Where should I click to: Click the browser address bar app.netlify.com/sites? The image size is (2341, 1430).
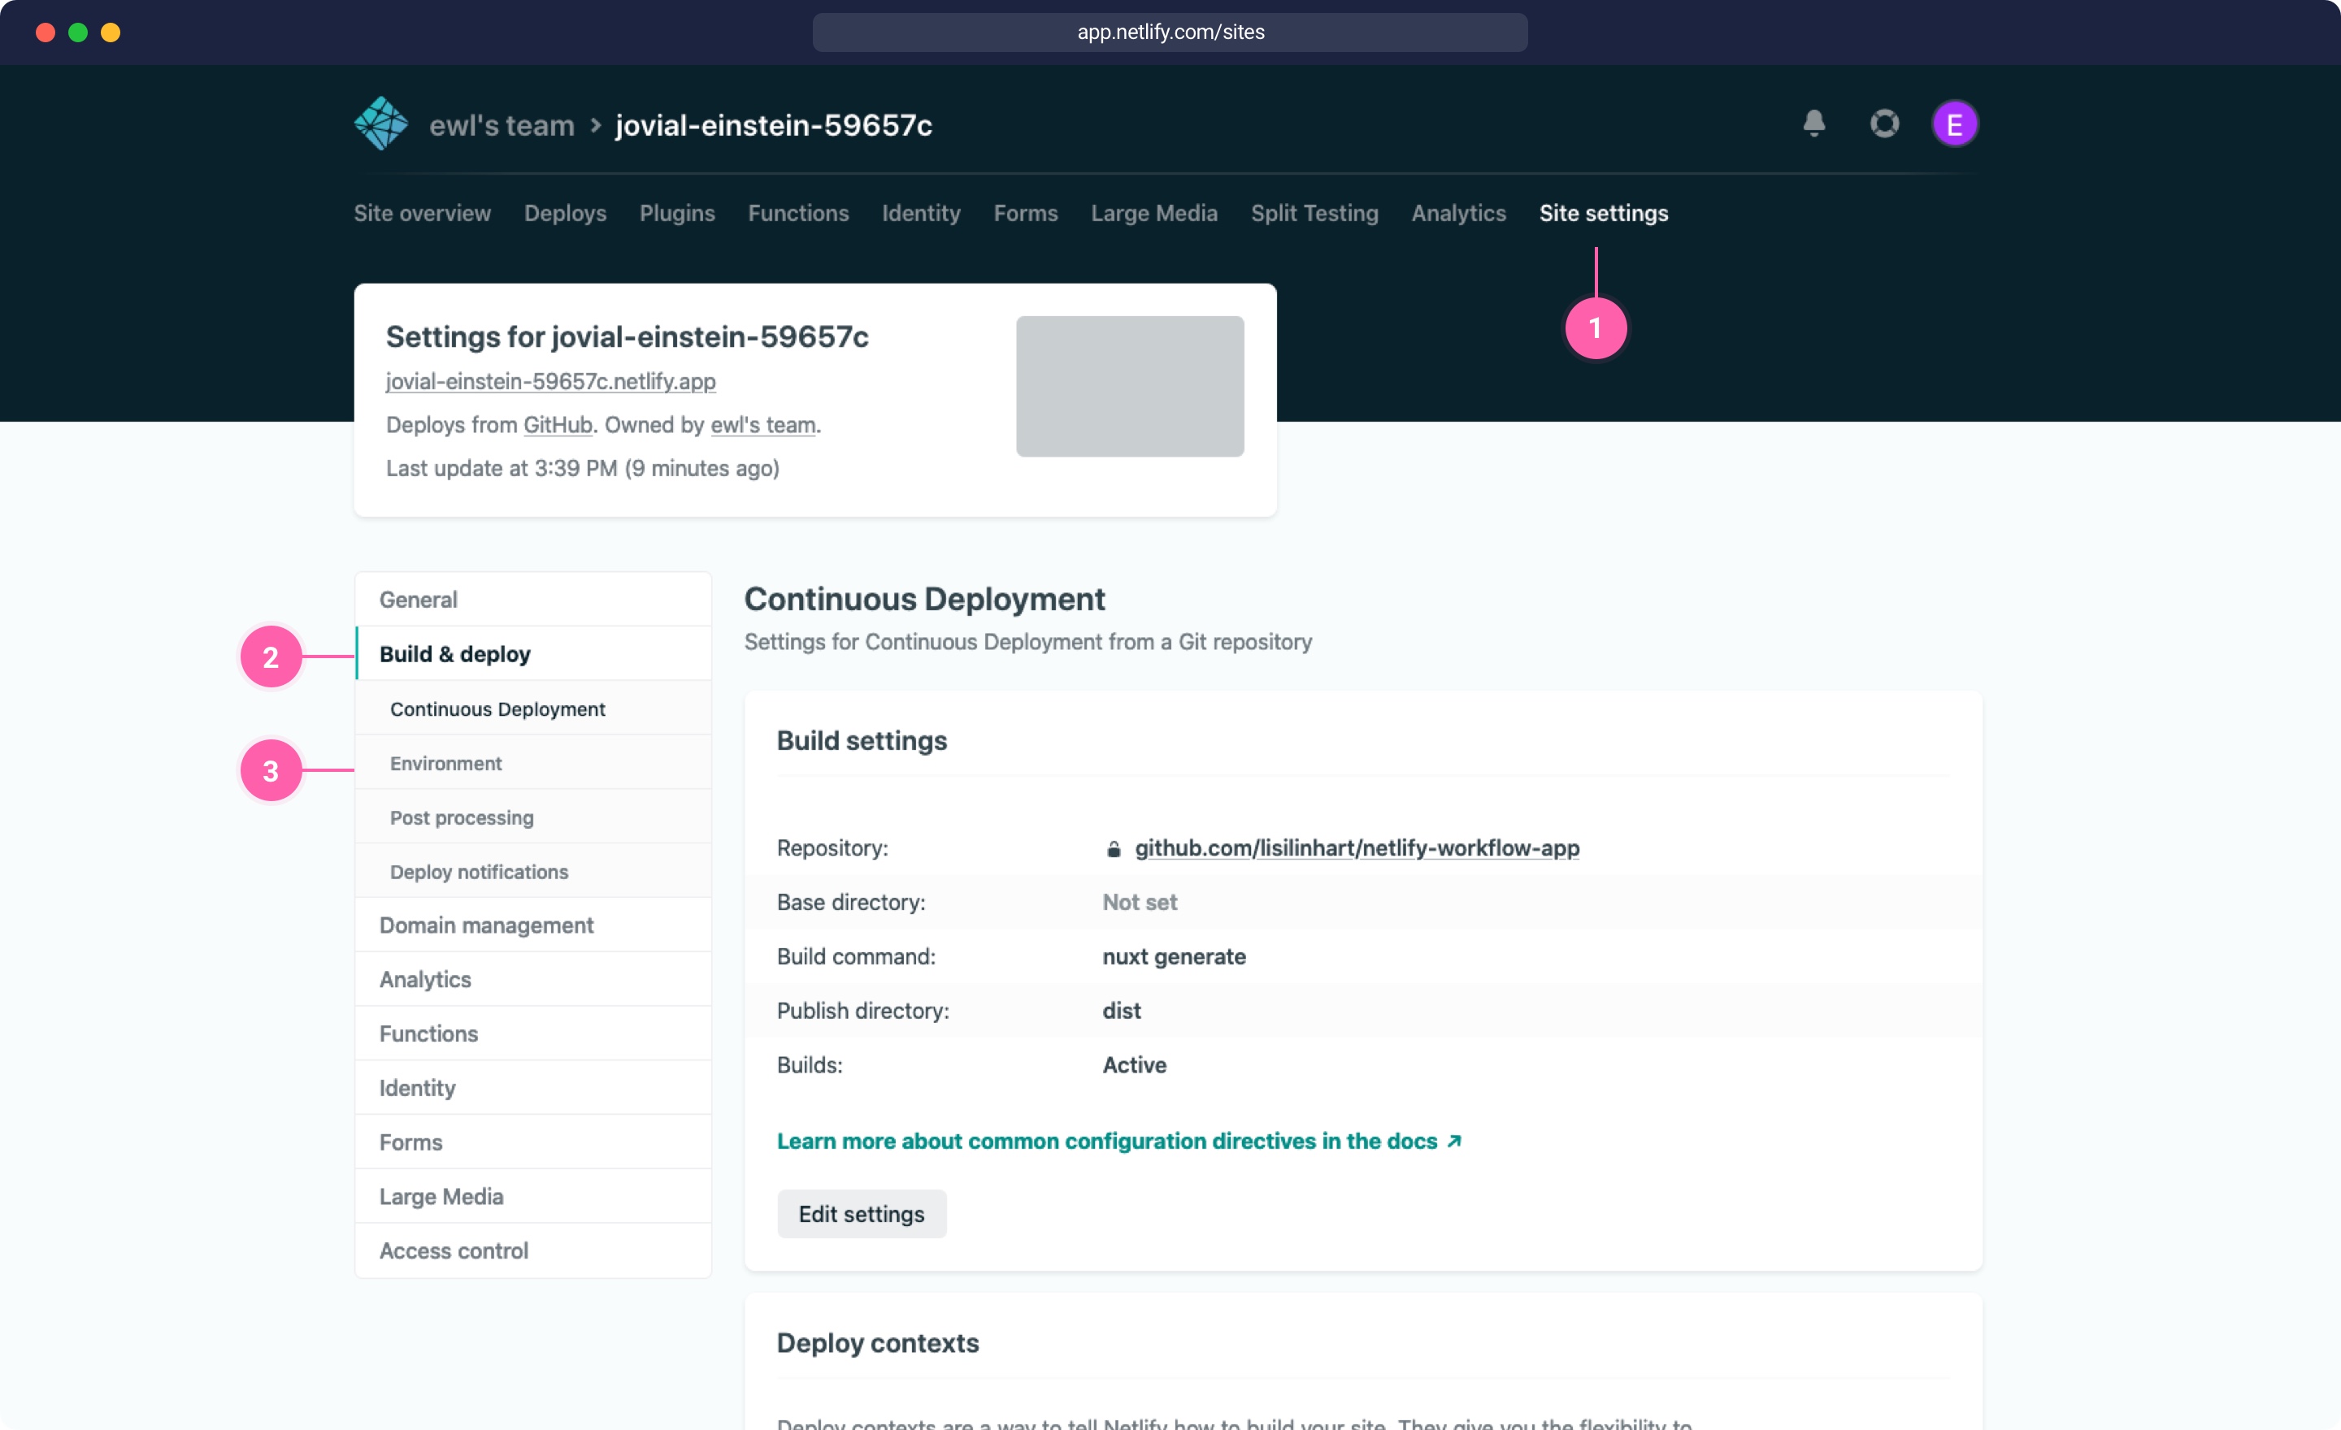(1170, 32)
